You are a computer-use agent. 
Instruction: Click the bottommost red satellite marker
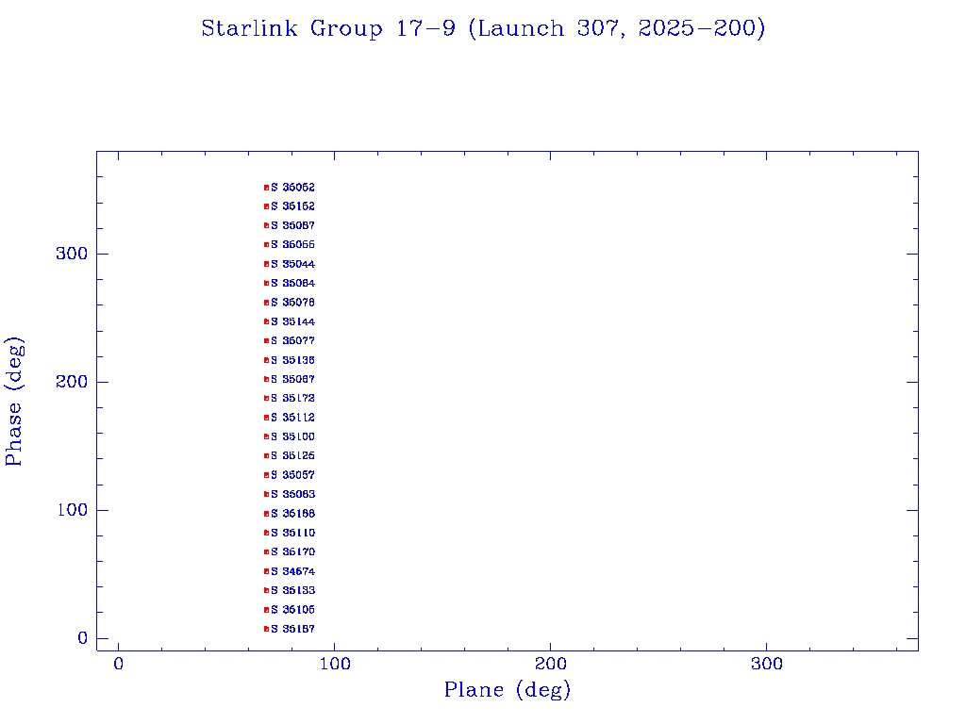click(x=267, y=629)
